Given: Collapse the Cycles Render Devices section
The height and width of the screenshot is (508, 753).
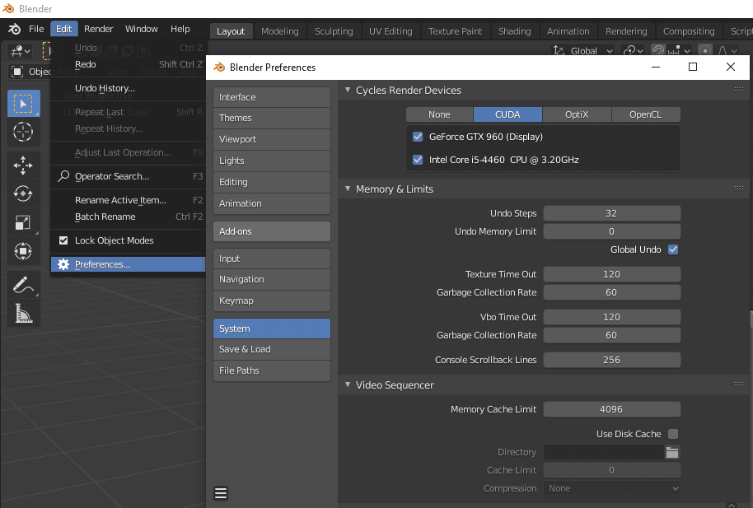Looking at the screenshot, I should [x=348, y=91].
